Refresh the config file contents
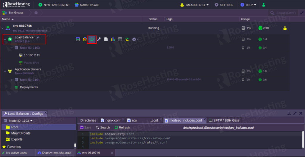This screenshot has height=157, width=305. click(122, 127)
